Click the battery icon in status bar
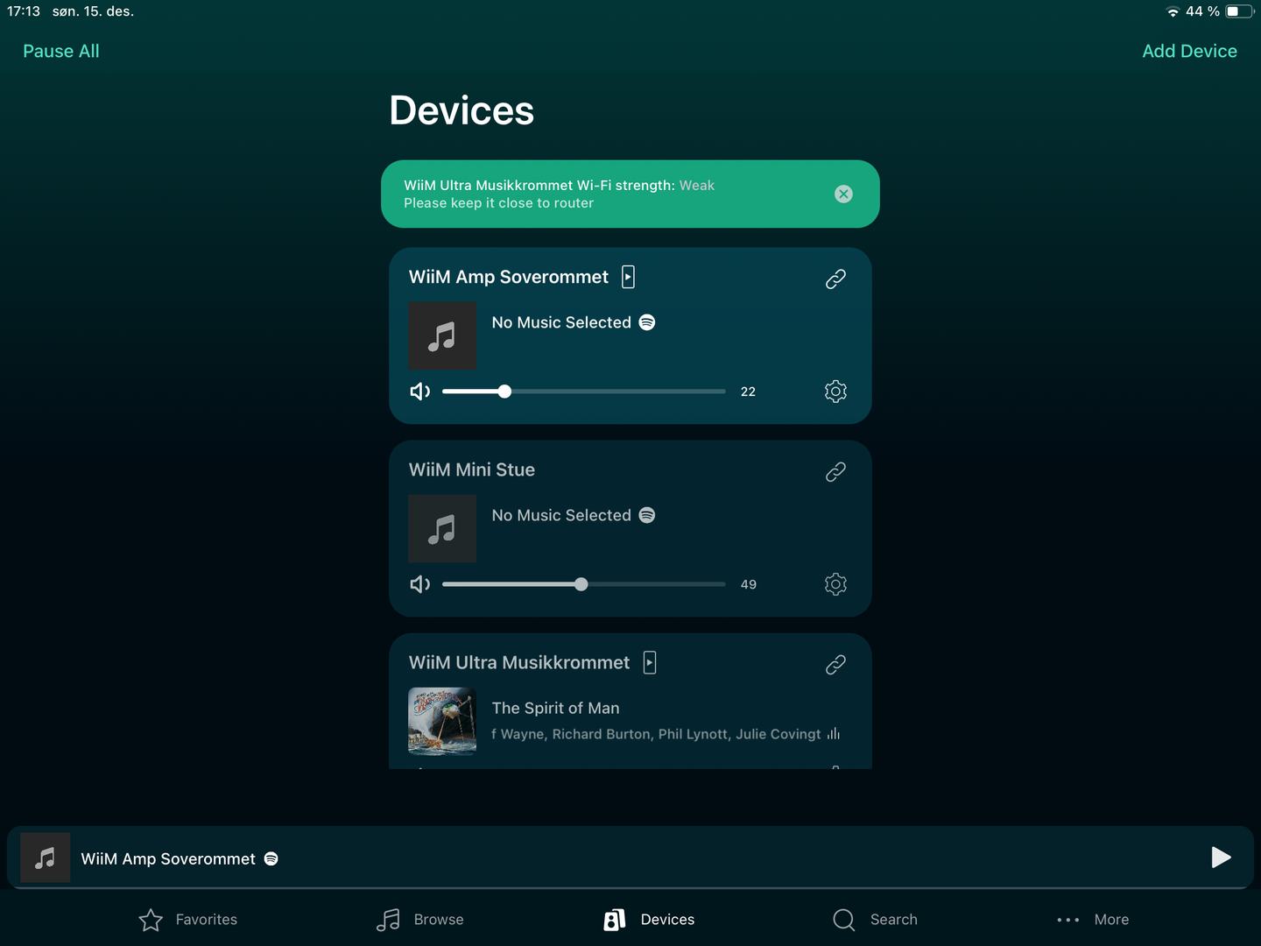Screen dimensions: 1261x946 [x=1239, y=11]
